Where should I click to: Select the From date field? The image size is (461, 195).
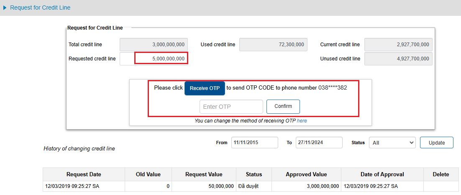(x=255, y=142)
